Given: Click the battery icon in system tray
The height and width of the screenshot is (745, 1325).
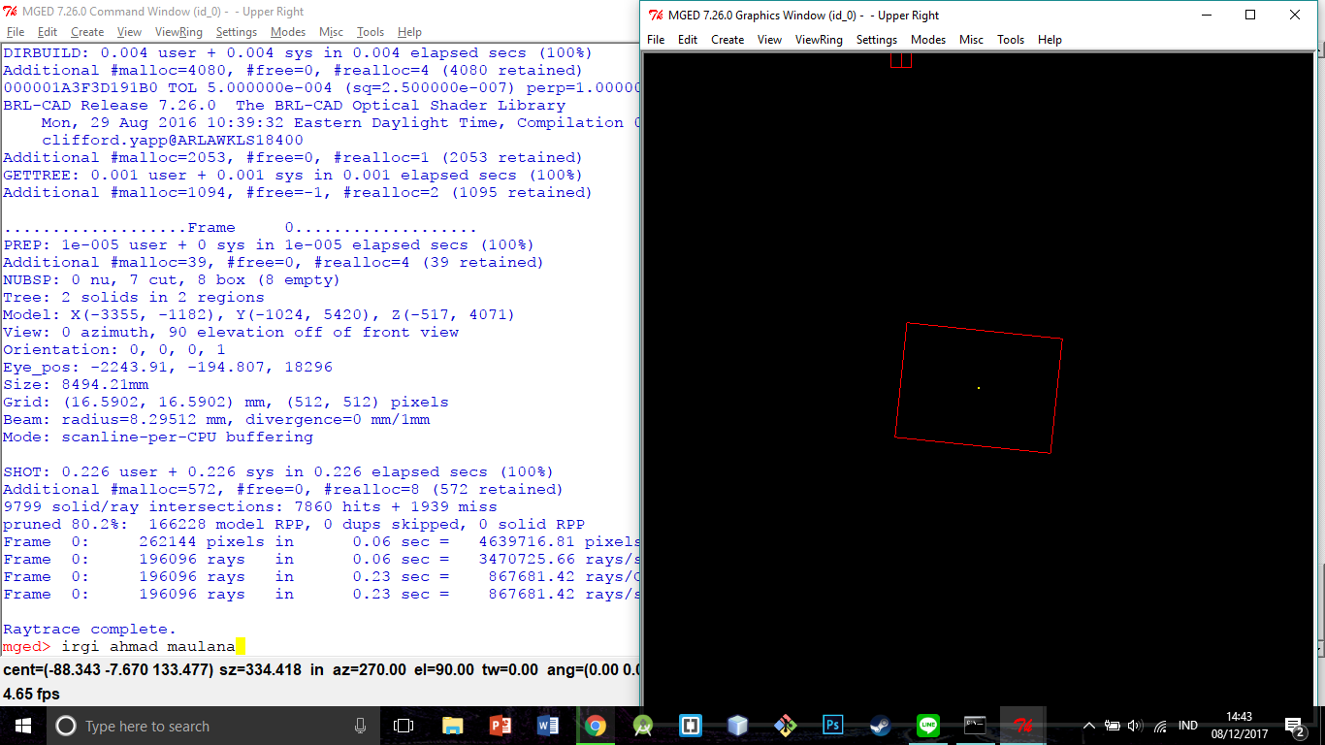Looking at the screenshot, I should point(1113,726).
